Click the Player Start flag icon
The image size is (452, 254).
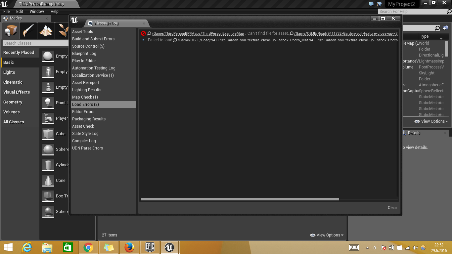pyautogui.click(x=48, y=118)
